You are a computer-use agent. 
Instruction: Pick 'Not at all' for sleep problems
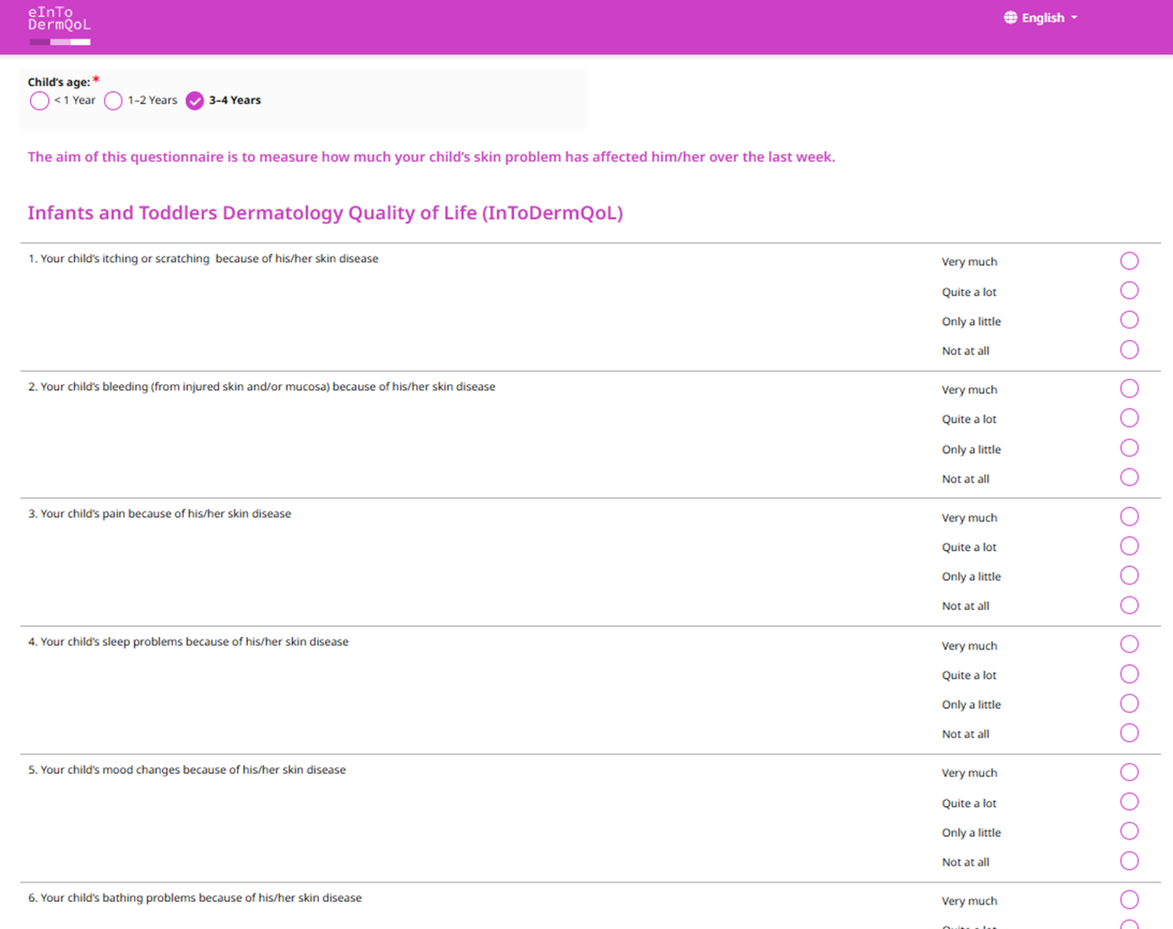[1129, 733]
